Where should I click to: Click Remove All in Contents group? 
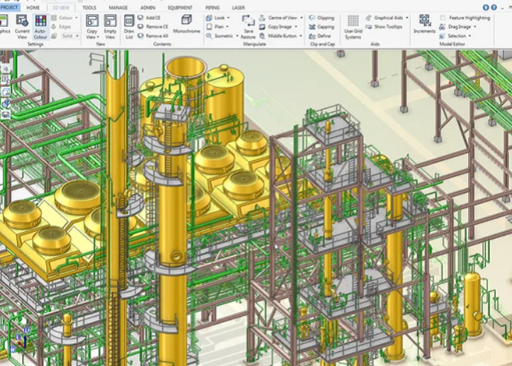(153, 36)
